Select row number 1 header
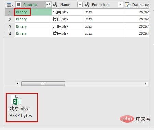Screen dimensions: 154x130 tap(10, 12)
